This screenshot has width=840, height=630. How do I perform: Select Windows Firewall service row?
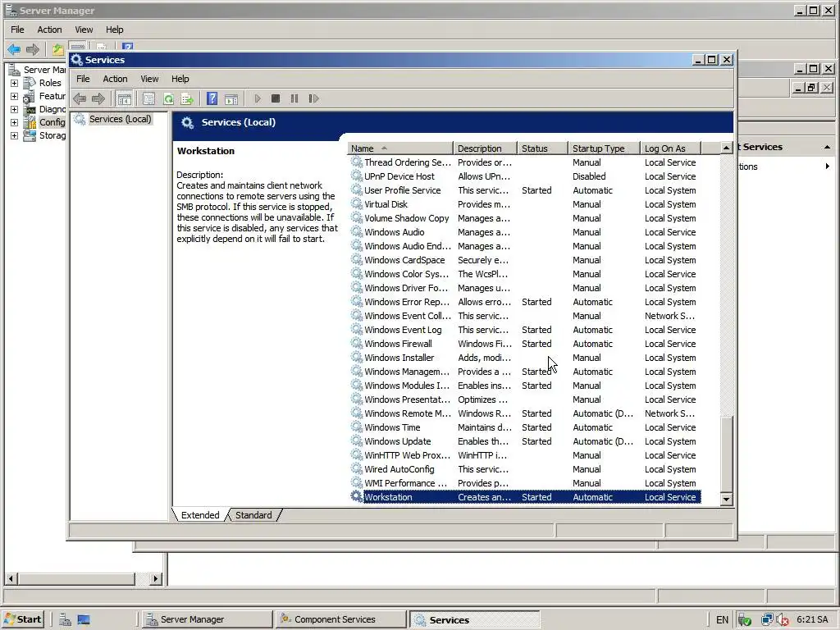(x=525, y=344)
